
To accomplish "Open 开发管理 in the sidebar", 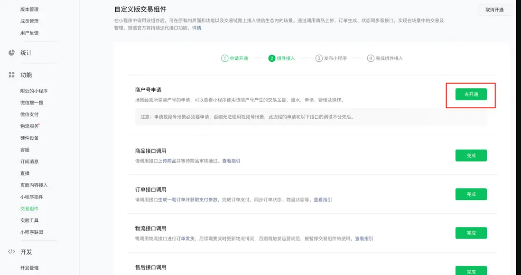I will coord(29,268).
